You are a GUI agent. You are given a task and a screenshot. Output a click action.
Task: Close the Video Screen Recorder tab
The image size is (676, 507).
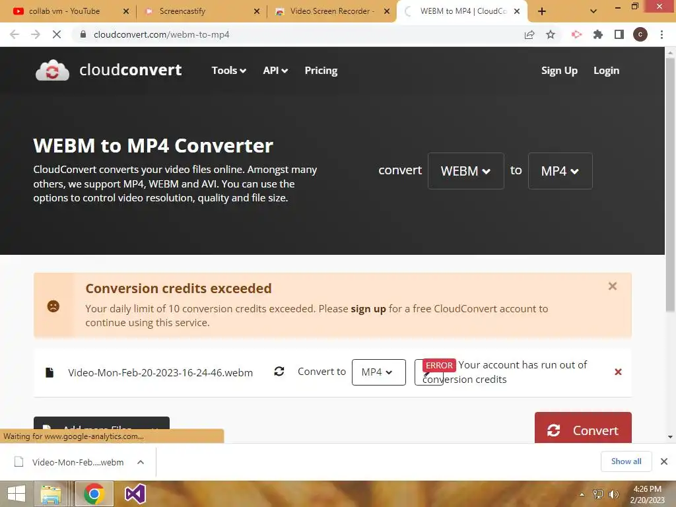(x=387, y=12)
